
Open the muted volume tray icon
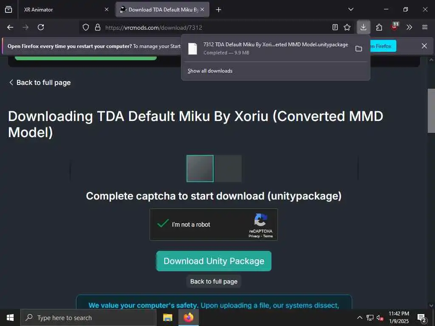tap(380, 318)
